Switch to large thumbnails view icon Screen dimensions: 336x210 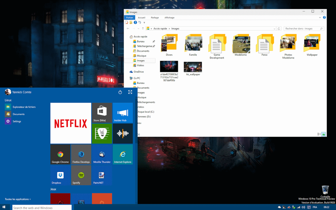[x=324, y=134]
